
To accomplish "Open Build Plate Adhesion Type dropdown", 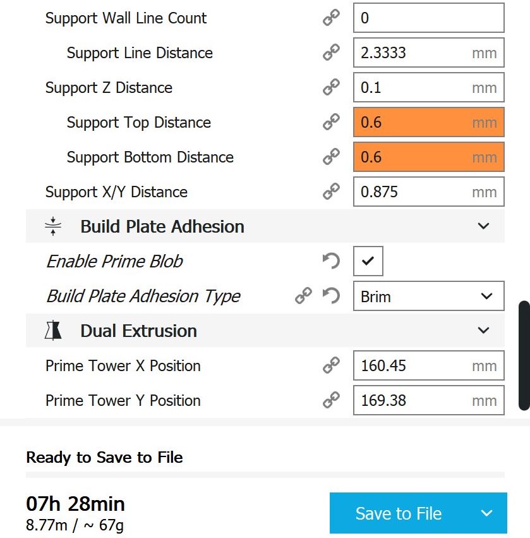I will [428, 296].
